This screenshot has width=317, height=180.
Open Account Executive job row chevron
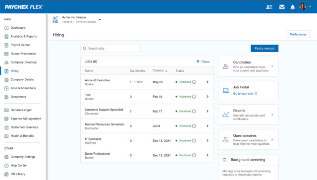208,82
